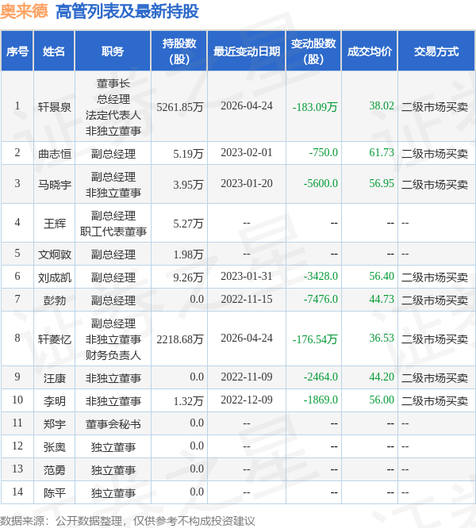Click the change value -7476.0
The width and height of the screenshot is (476, 528).
(x=321, y=299)
